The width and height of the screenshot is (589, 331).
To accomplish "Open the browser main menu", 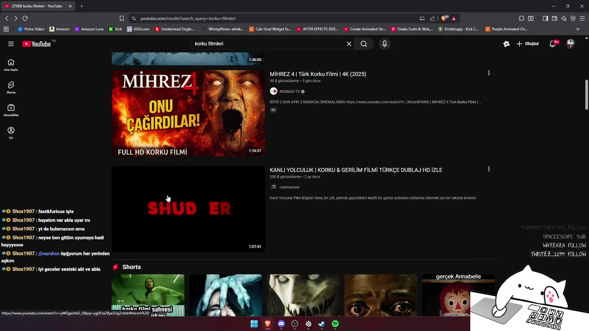I will click(x=582, y=18).
